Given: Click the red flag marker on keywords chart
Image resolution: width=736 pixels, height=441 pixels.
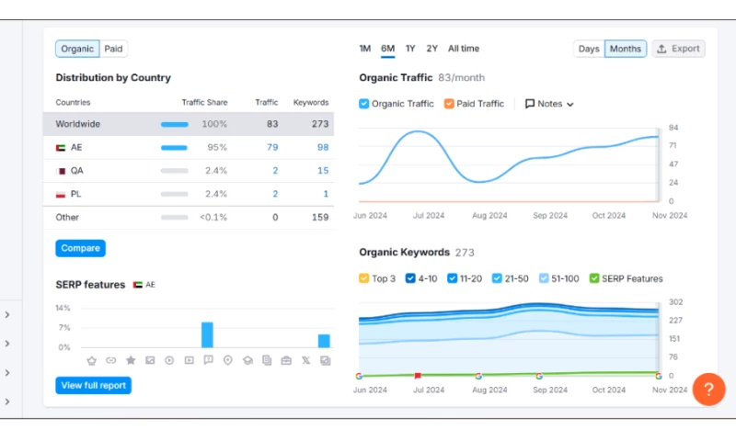Looking at the screenshot, I should [418, 375].
